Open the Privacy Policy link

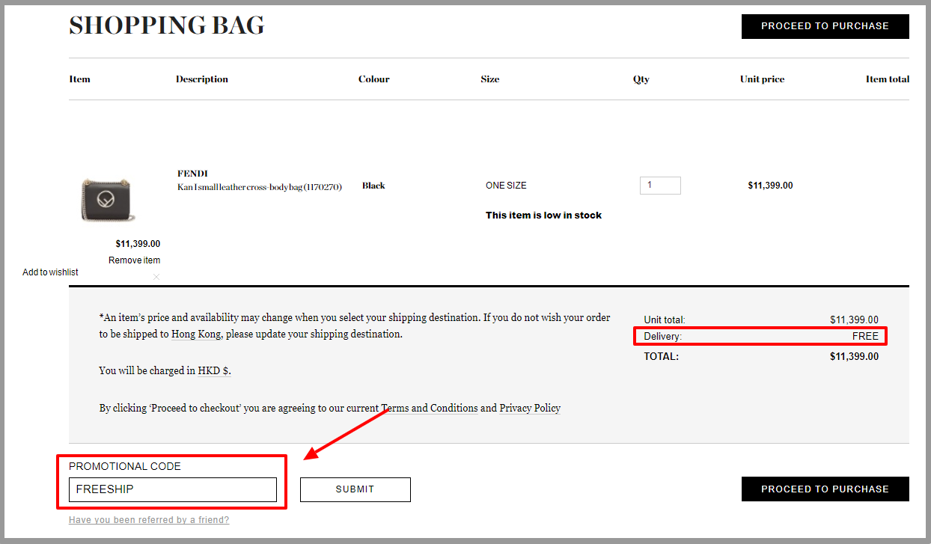(530, 409)
